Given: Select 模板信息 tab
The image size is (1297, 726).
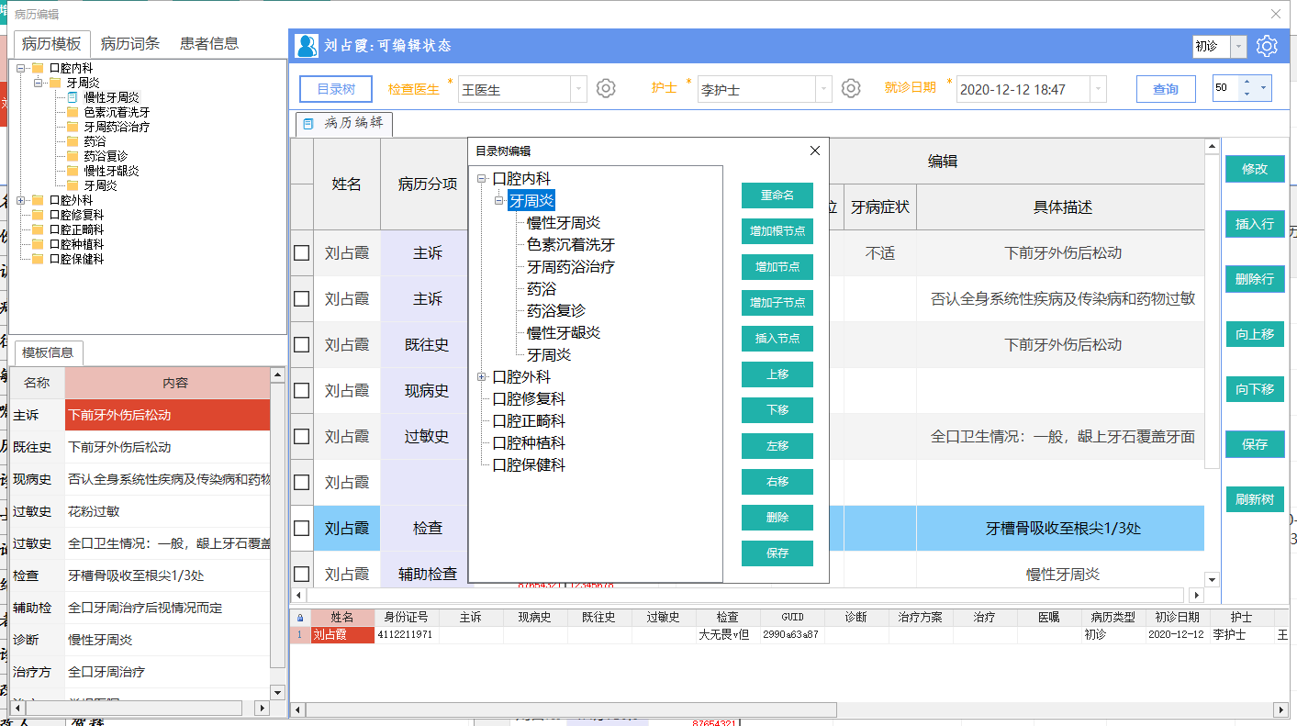Looking at the screenshot, I should click(49, 352).
